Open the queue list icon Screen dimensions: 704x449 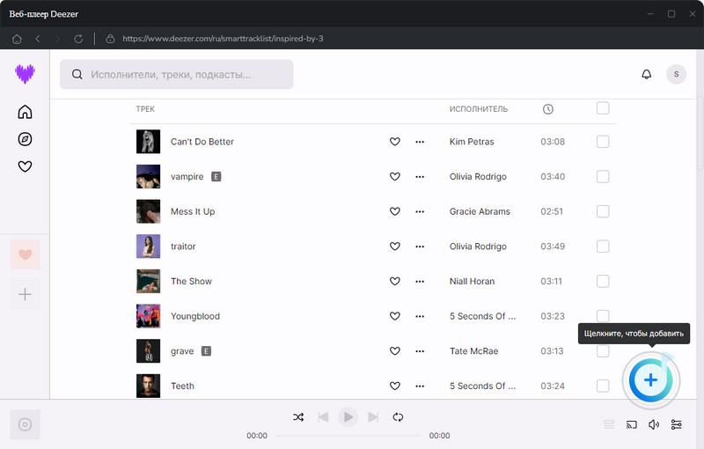pos(609,424)
